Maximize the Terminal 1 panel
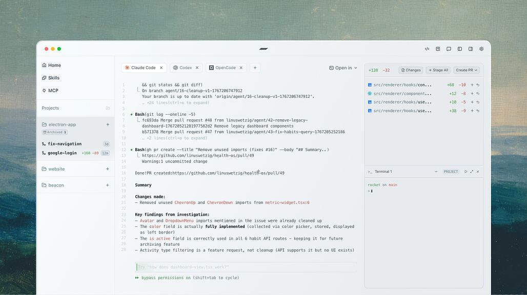The image size is (527, 295). click(472, 172)
